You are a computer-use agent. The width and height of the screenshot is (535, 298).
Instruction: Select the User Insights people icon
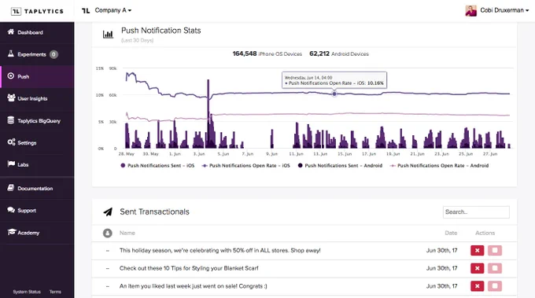(11, 97)
